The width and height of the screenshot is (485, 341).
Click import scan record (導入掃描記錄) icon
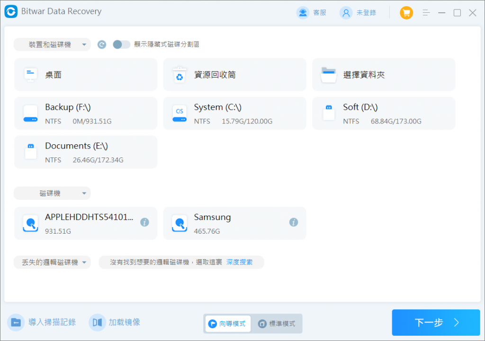16,323
